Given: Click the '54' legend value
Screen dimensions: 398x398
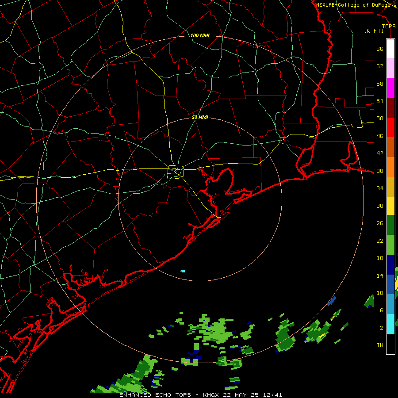Looking at the screenshot, I should pos(380,101).
